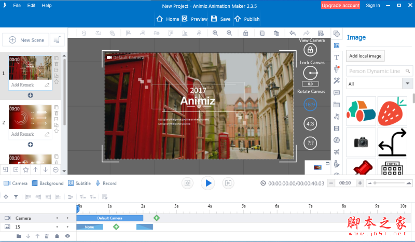Image resolution: width=415 pixels, height=242 pixels.
Task: Click the Rotate Canvas dial
Action: (x=310, y=73)
